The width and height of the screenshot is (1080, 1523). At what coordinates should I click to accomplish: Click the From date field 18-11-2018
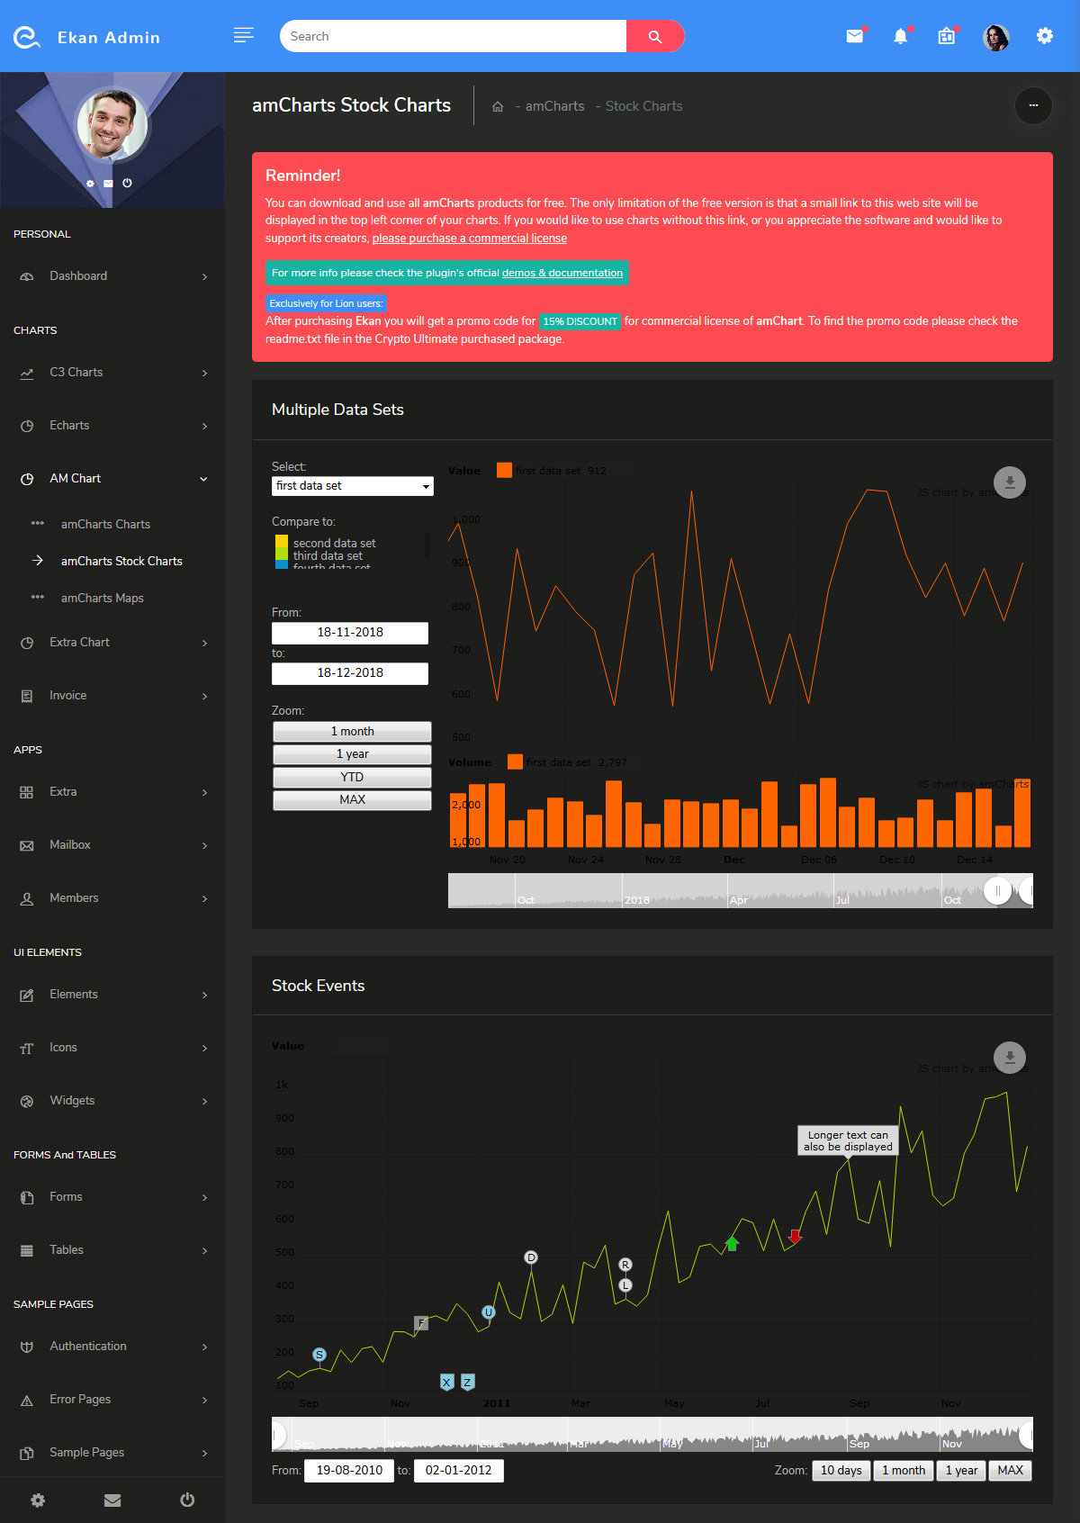pos(350,633)
